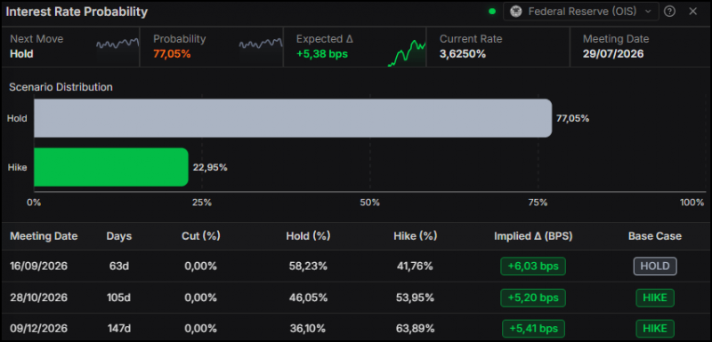This screenshot has height=342, width=712.
Task: Click the green Hike distribution bar
Action: tap(110, 167)
